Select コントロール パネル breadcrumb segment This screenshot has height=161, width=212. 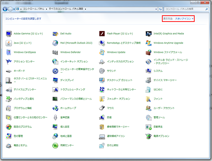pos(34,9)
